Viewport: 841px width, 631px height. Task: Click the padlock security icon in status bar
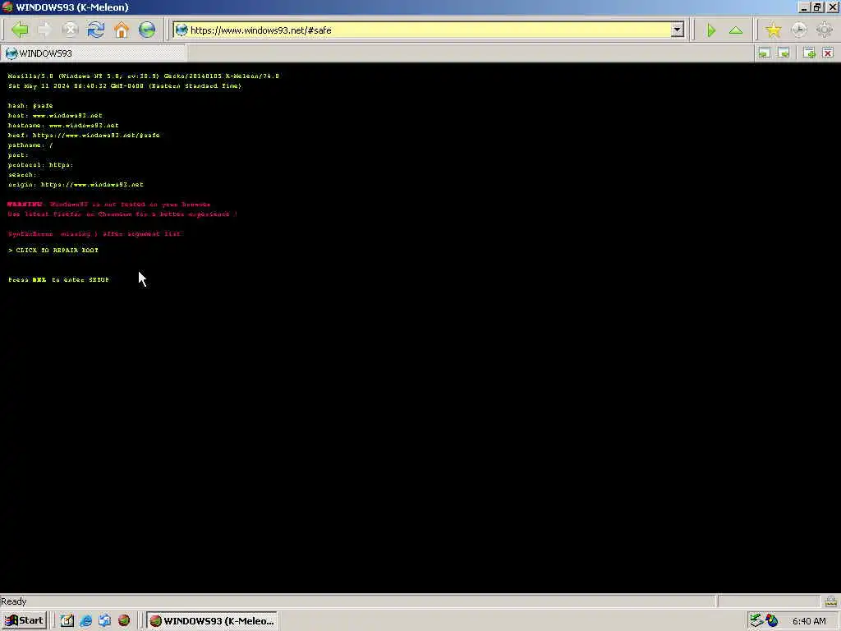coord(831,601)
